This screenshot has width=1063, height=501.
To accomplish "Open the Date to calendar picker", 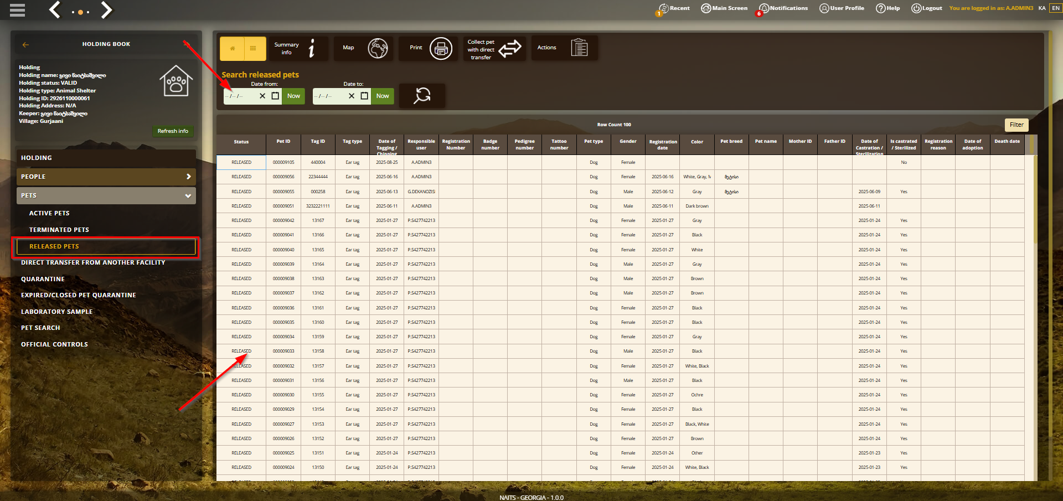I will click(x=364, y=96).
